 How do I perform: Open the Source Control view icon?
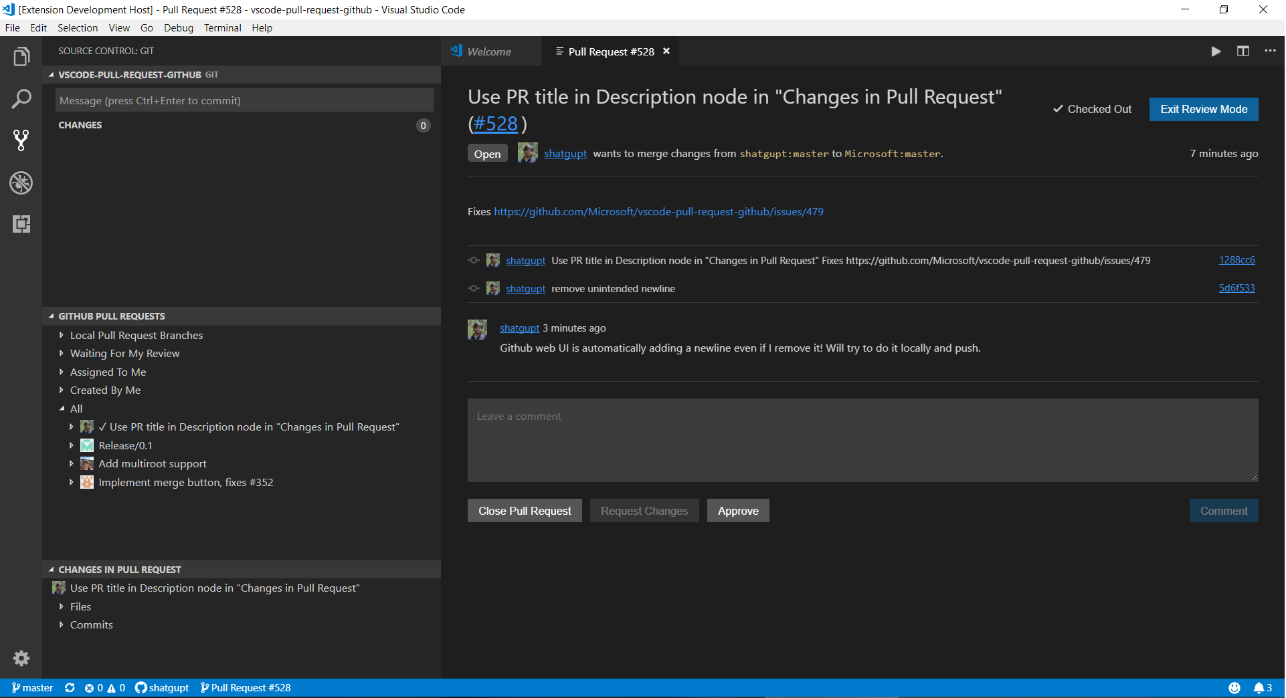tap(21, 140)
